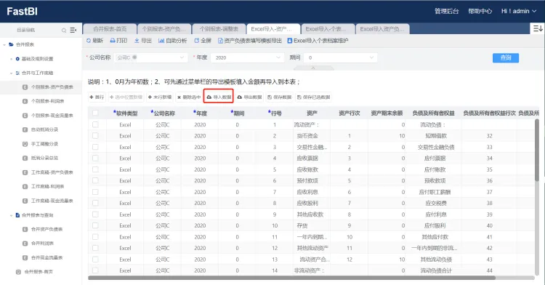Click the 资产期末余额 column header
Screen dimensions: 545x285
[x=387, y=113]
